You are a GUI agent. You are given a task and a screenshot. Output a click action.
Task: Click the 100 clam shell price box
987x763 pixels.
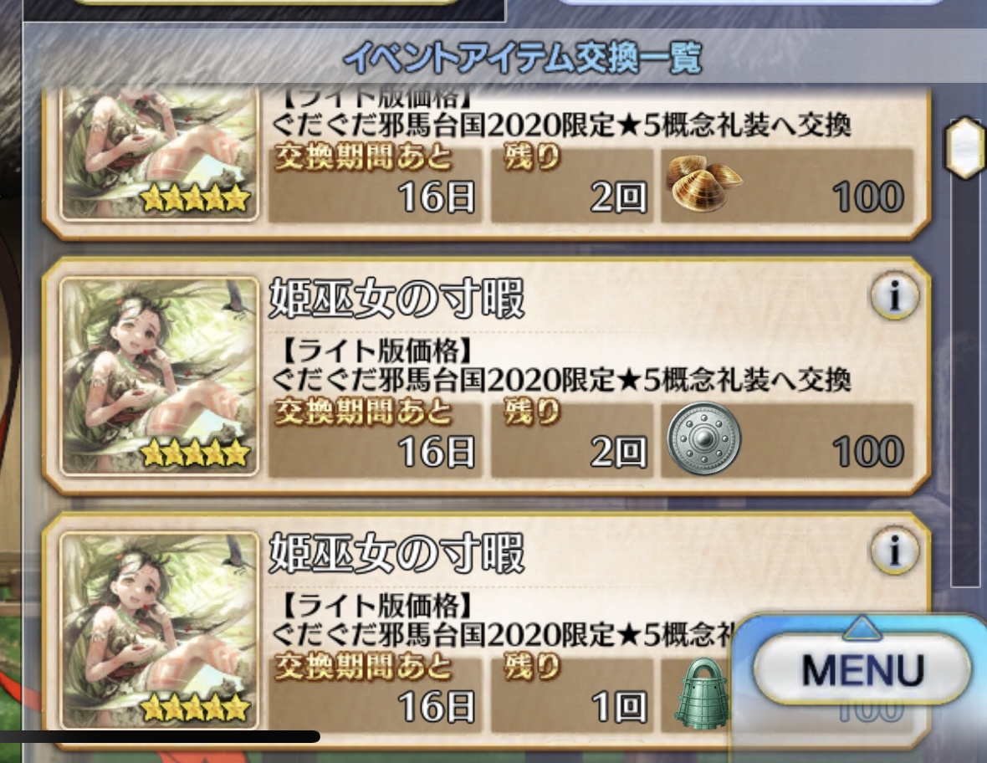click(787, 185)
